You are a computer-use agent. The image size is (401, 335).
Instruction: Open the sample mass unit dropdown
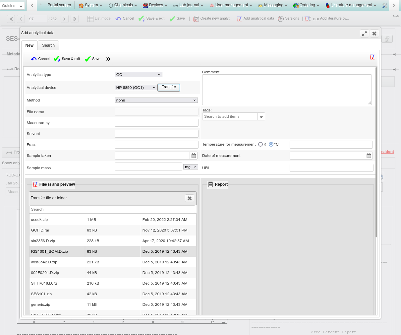(x=191, y=167)
